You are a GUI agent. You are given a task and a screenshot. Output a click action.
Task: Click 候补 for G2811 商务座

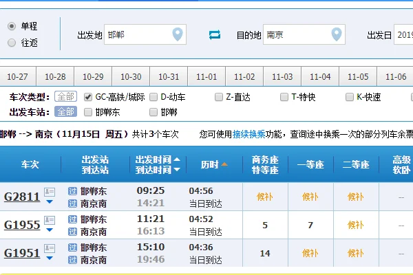(265, 197)
